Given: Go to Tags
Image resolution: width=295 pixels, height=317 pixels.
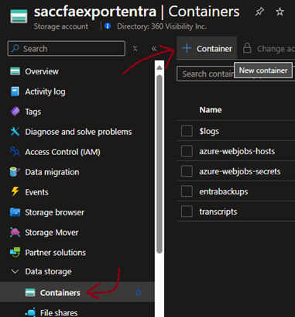Looking at the screenshot, I should pyautogui.click(x=33, y=112).
